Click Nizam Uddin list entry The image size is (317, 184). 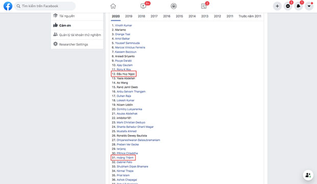tap(125, 105)
